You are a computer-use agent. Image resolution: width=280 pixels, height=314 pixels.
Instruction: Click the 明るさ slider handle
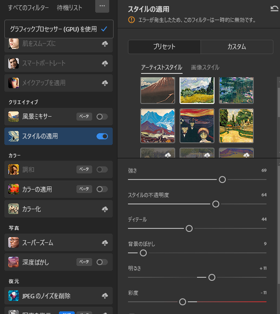click(x=212, y=277)
